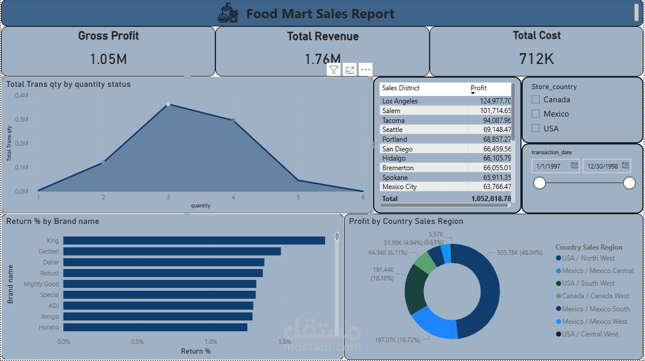Image resolution: width=645 pixels, height=361 pixels.
Task: Select the Salem district row
Action: click(x=446, y=111)
